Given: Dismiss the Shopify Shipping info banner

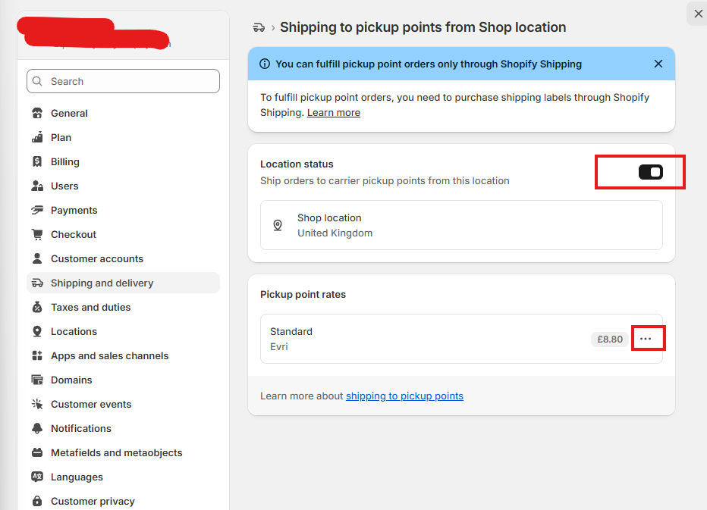Looking at the screenshot, I should [658, 64].
